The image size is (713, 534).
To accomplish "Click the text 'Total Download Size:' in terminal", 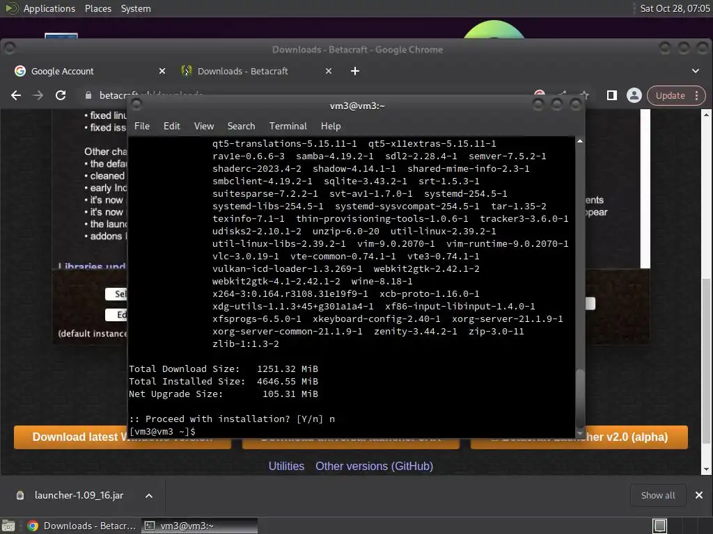I will pyautogui.click(x=184, y=369).
